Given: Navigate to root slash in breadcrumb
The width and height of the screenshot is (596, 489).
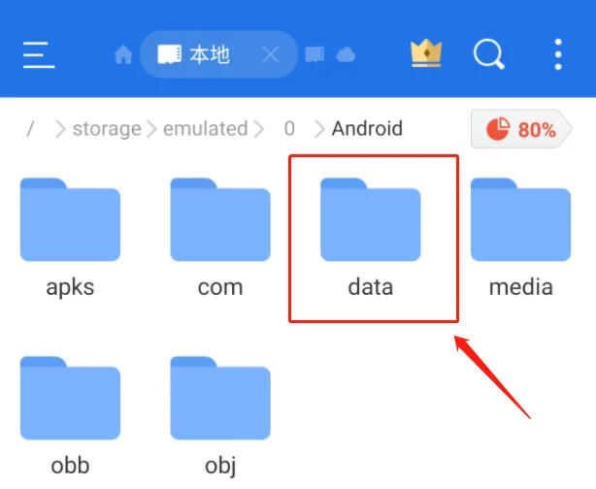Looking at the screenshot, I should click(x=31, y=128).
